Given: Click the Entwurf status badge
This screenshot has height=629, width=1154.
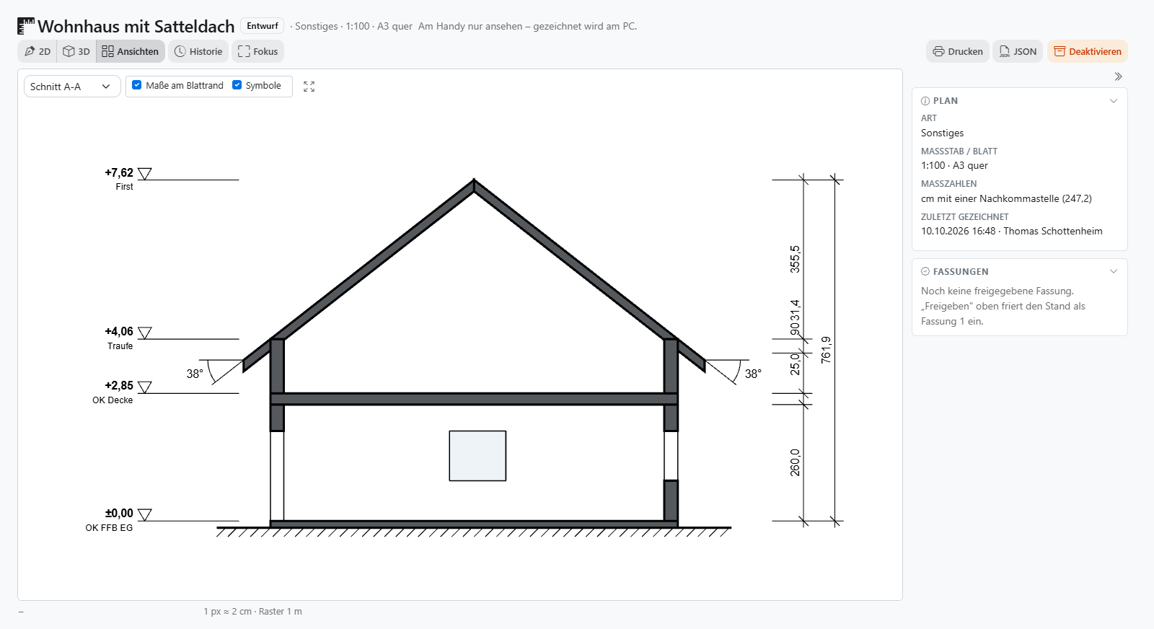Looking at the screenshot, I should [263, 26].
